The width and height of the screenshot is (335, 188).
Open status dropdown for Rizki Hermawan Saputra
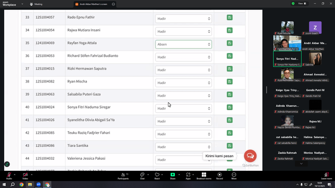pos(184,70)
